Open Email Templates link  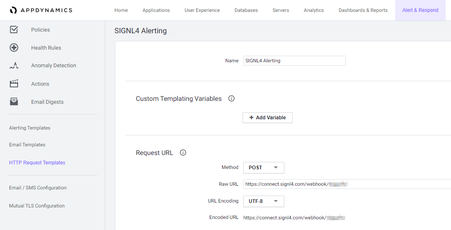[x=27, y=145]
